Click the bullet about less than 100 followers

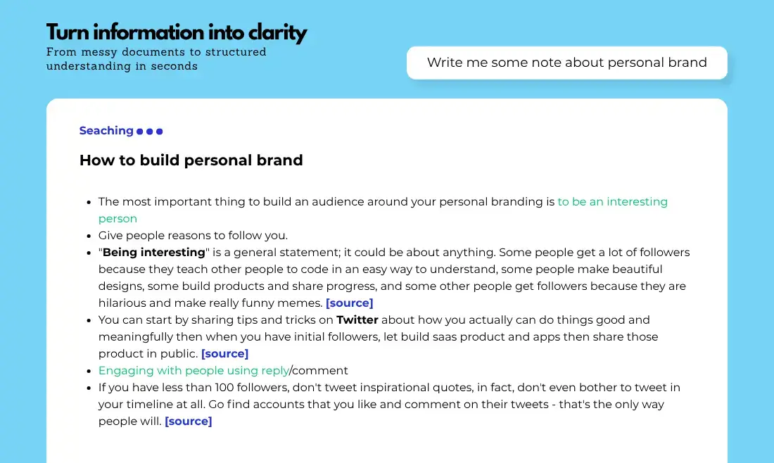389,405
